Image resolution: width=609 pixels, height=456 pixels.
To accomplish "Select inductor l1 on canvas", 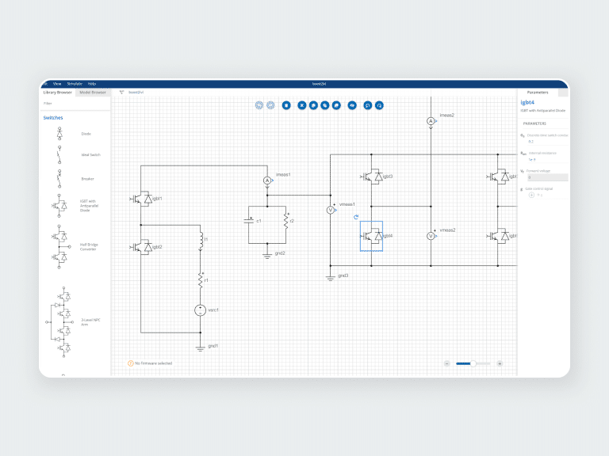I will click(x=201, y=241).
